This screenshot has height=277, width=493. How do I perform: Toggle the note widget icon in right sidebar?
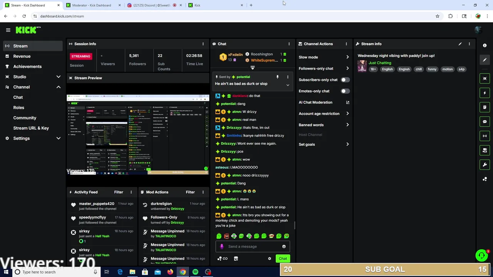coord(485,107)
